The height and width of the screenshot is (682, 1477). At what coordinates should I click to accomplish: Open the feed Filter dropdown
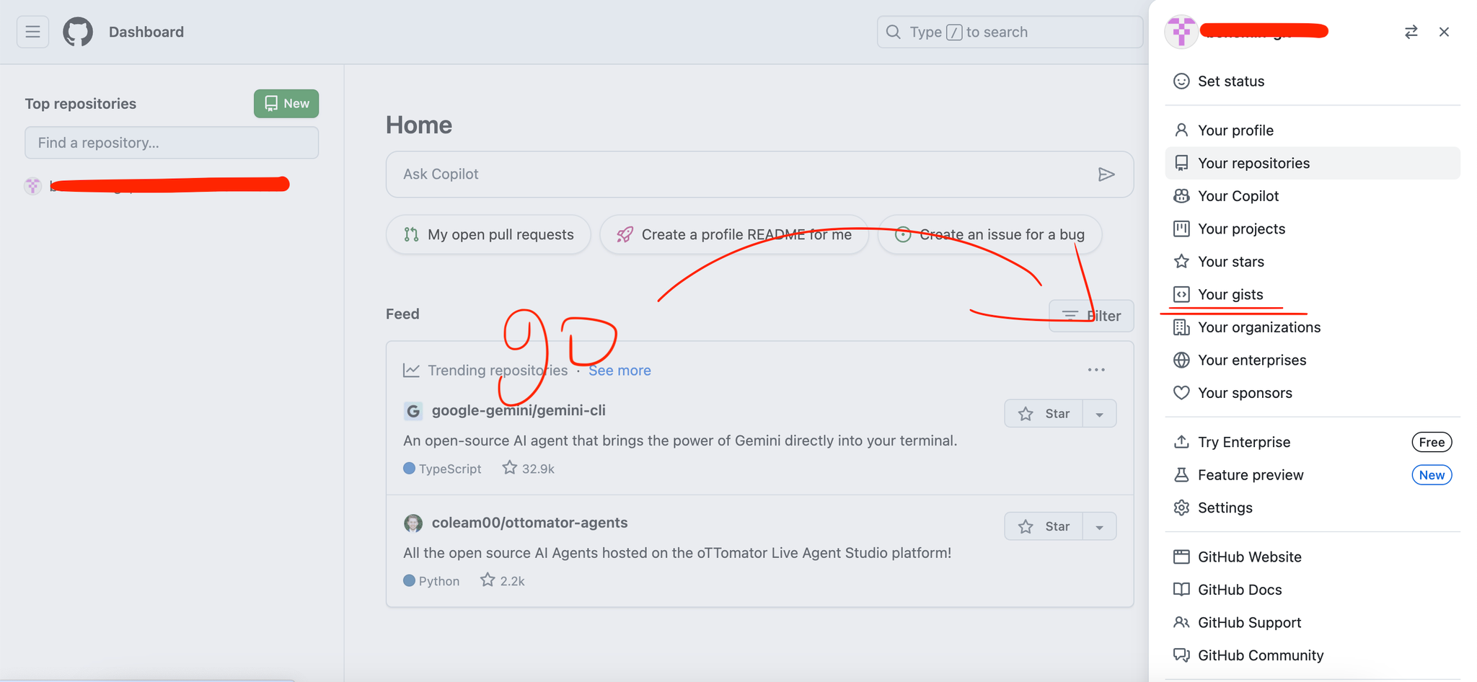point(1091,316)
